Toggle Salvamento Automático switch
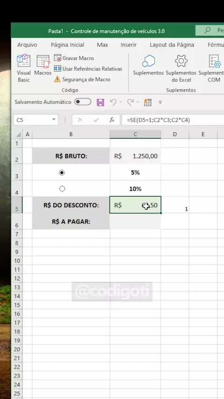224x399 pixels. (83, 102)
